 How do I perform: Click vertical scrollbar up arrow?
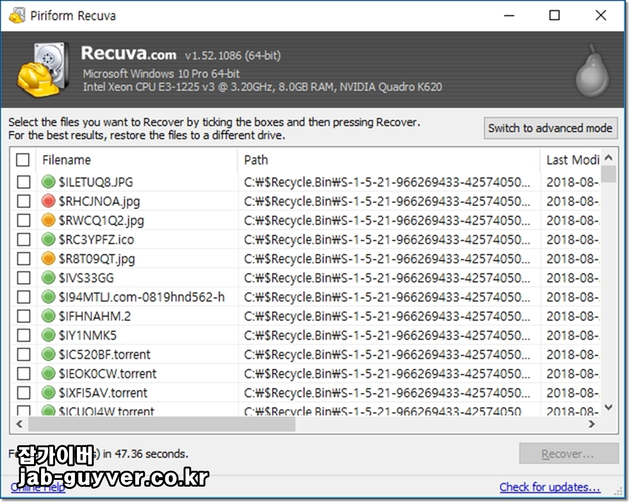coord(609,158)
